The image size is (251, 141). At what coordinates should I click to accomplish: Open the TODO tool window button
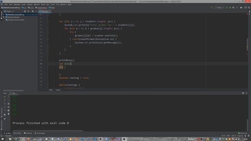click(17, 133)
